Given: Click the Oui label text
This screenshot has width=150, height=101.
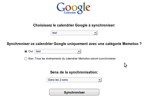Looking at the screenshot, I should [x=31, y=51].
